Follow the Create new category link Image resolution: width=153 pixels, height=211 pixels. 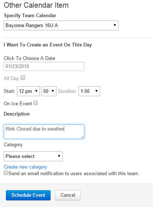(25, 167)
